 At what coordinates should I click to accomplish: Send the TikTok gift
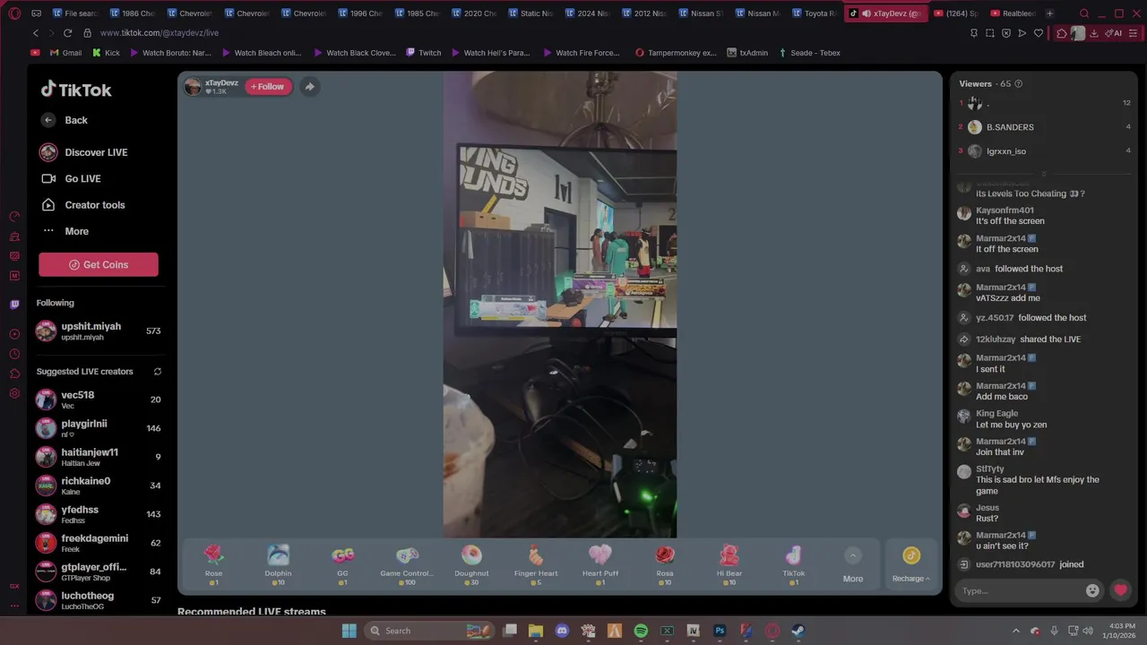[794, 565]
